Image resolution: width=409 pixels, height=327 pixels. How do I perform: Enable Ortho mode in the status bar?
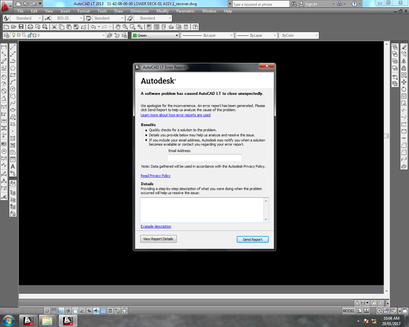(61, 310)
